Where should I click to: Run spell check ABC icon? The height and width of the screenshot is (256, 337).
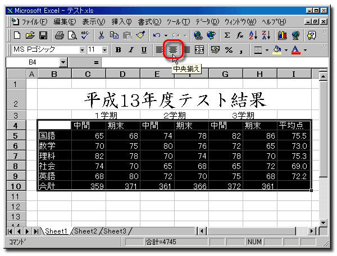85,35
